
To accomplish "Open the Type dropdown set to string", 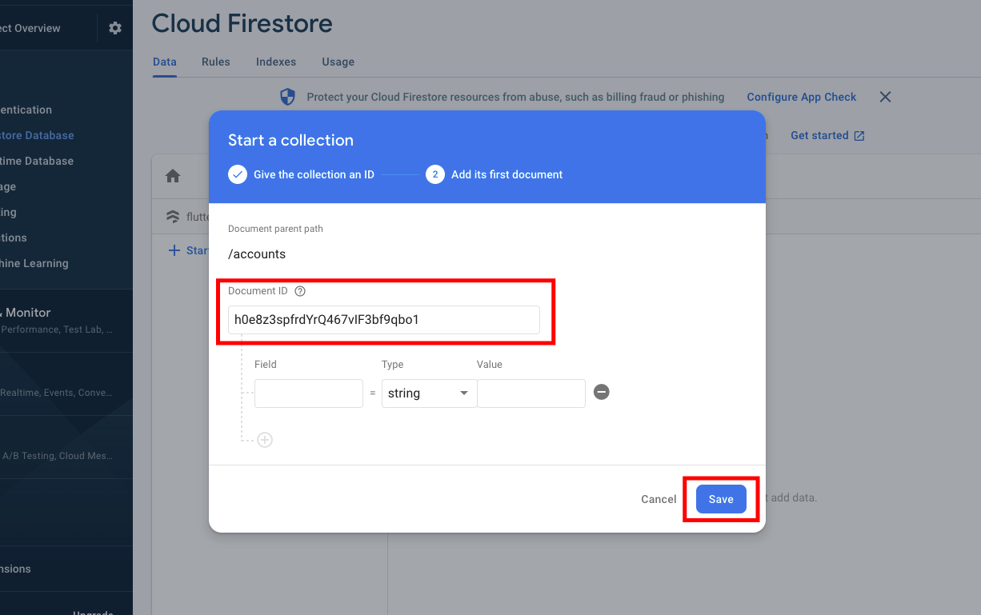I will tap(429, 393).
